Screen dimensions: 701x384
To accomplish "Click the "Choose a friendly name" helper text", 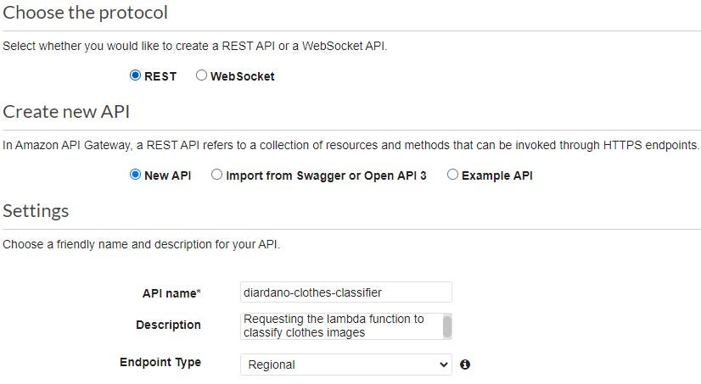I will pos(141,245).
